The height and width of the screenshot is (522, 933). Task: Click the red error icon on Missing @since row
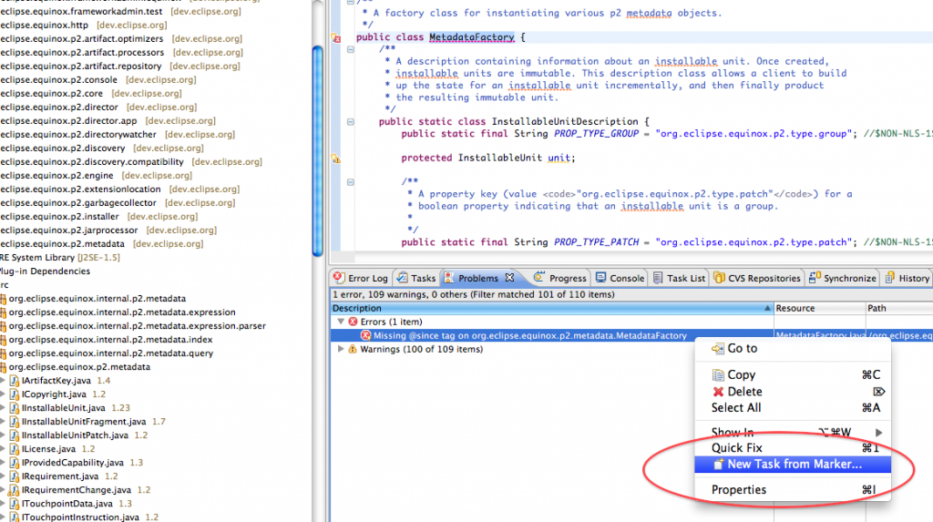click(366, 335)
